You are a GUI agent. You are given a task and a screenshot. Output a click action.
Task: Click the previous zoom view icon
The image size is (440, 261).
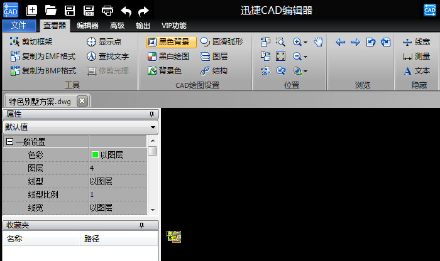click(280, 71)
